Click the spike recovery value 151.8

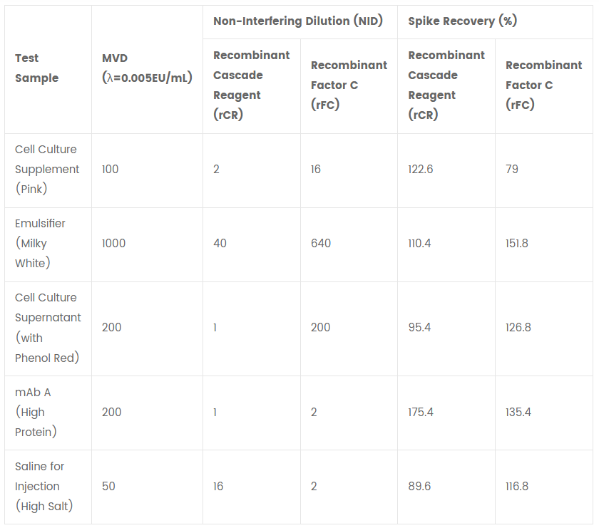517,243
